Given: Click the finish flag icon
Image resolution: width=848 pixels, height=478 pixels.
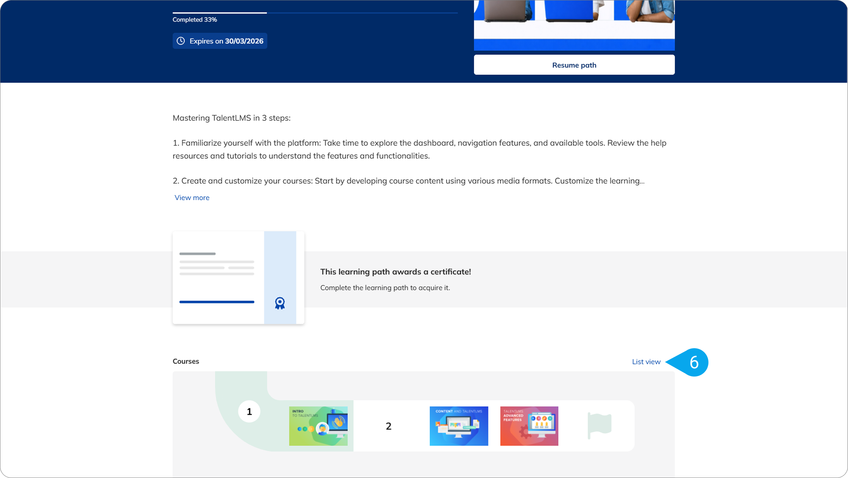Looking at the screenshot, I should click(599, 425).
